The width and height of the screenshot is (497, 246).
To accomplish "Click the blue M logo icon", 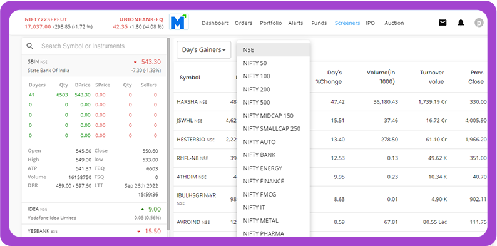I will tap(179, 22).
